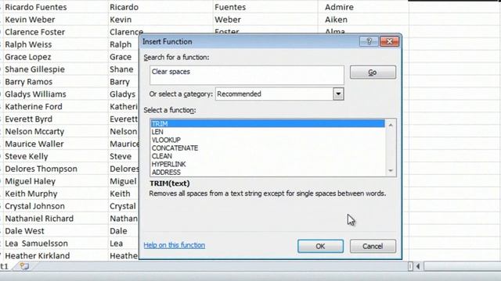Image resolution: width=501 pixels, height=281 pixels.
Task: Click the help question mark button in dialog
Action: coord(369,41)
